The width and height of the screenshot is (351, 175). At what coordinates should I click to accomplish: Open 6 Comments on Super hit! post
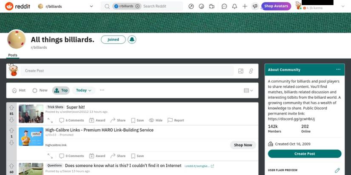pyautogui.click(x=71, y=120)
